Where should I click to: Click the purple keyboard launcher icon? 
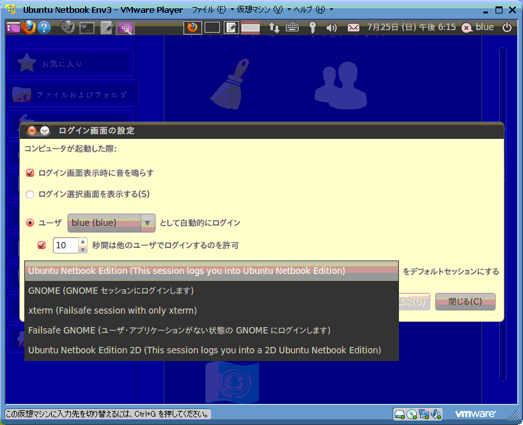pyautogui.click(x=125, y=28)
